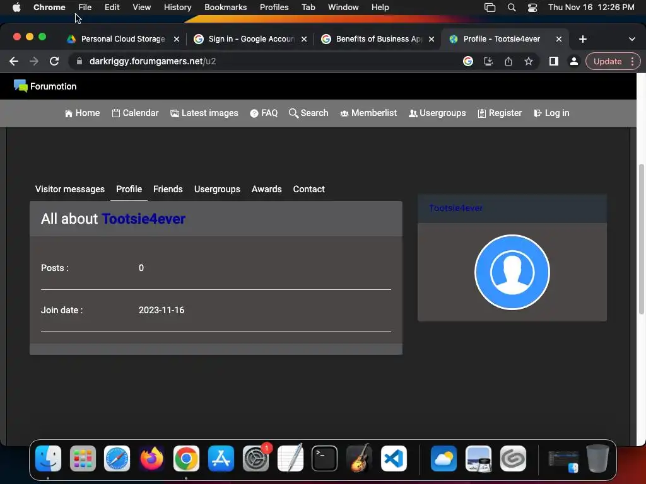Click Tootsie4ever name in sidebar panel
This screenshot has width=646, height=484.
(455, 208)
